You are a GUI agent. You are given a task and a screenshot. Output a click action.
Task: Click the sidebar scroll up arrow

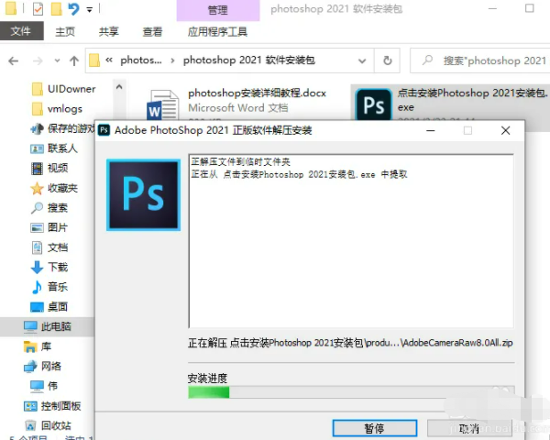pyautogui.click(x=119, y=87)
